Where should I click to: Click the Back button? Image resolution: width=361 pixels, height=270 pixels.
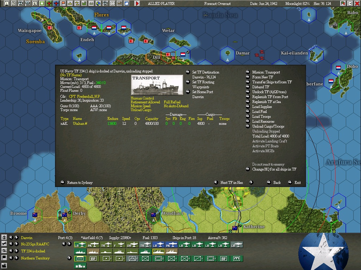277,182
